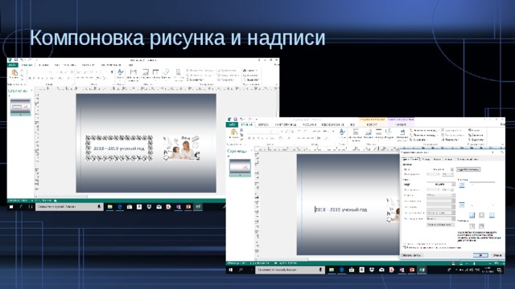
Task: Switch to Review tab in right Publisher window
Action: (332, 125)
